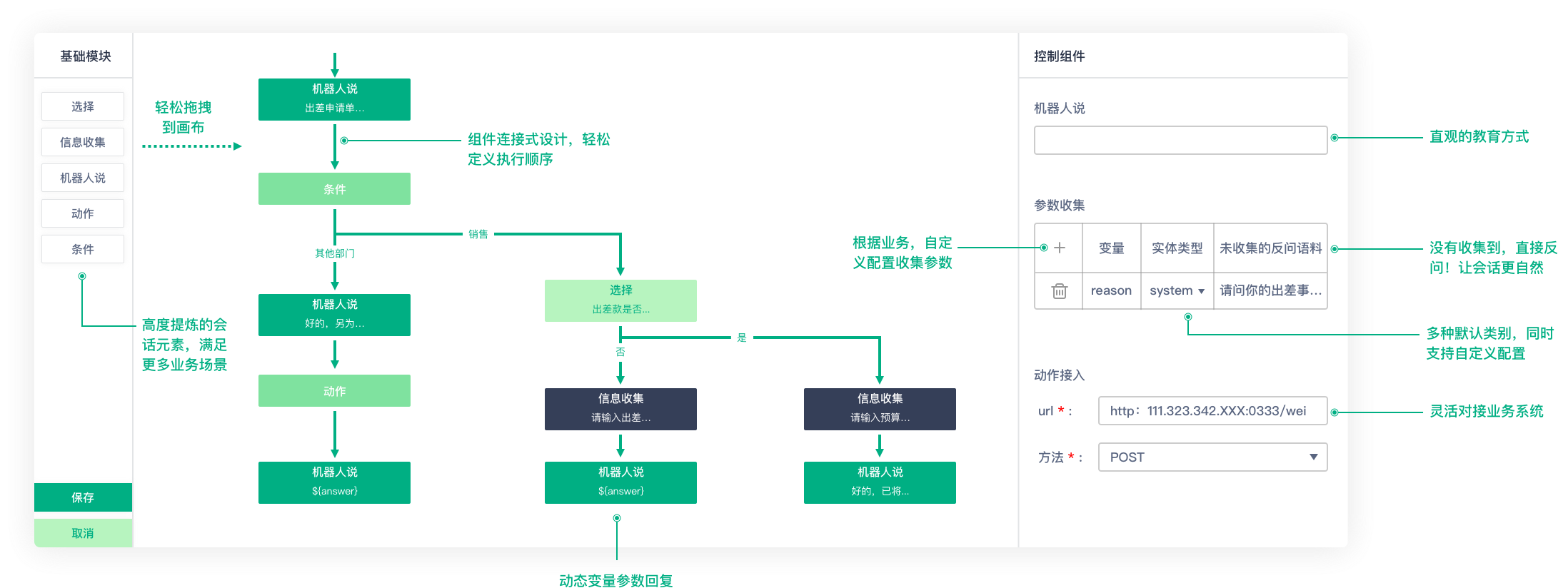Click the 其他部门 branch label
This screenshot has height=588, width=1558.
click(x=335, y=253)
